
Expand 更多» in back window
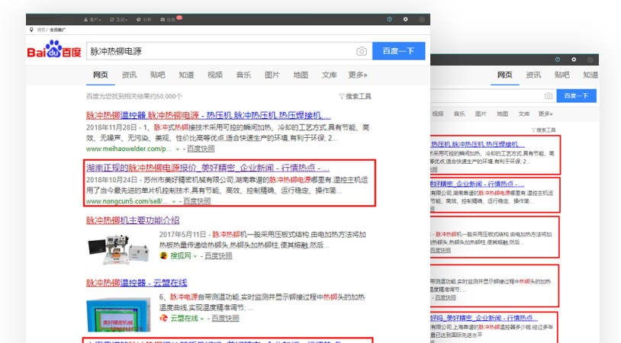[545, 114]
